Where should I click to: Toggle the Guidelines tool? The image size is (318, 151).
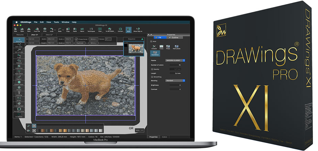tap(19, 115)
